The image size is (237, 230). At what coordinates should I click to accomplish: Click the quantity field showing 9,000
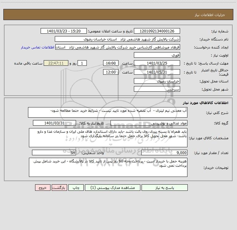164,153
